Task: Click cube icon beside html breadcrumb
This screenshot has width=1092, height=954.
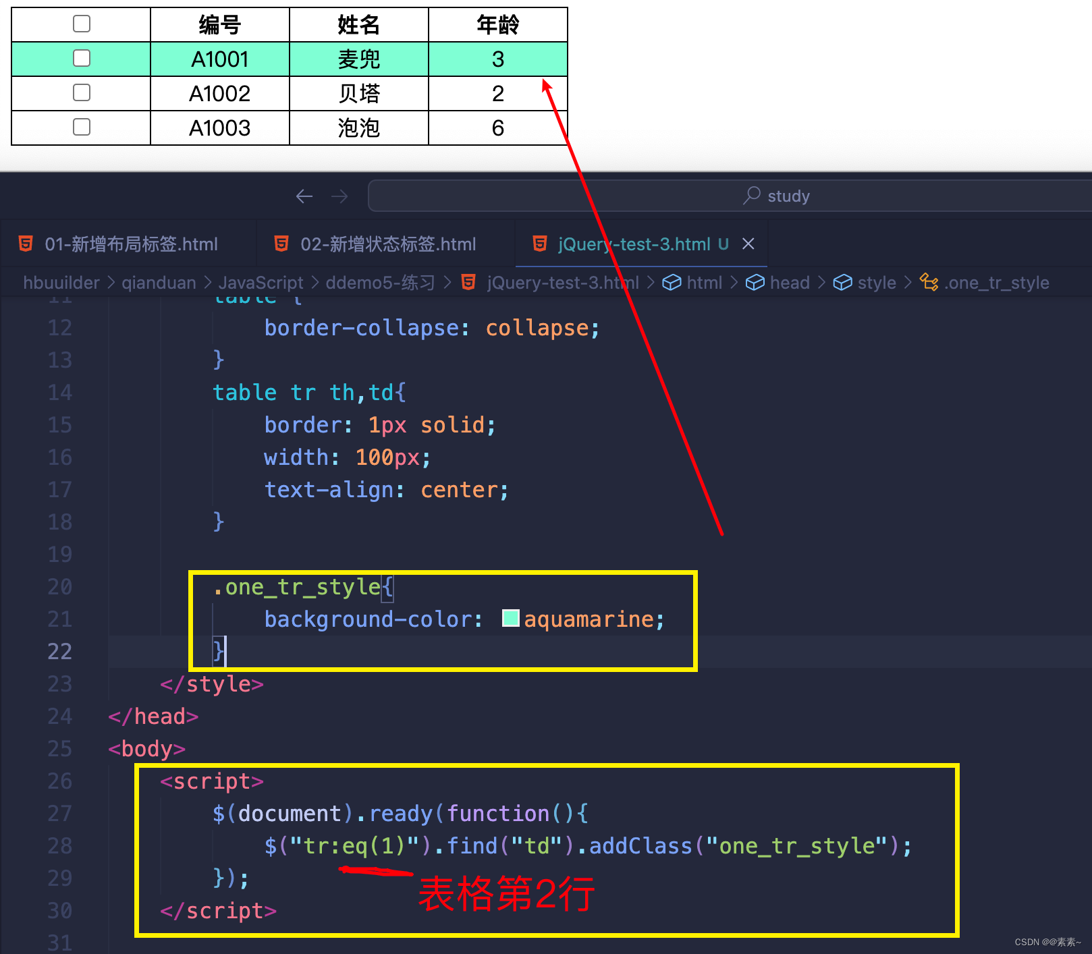Action: pyautogui.click(x=672, y=283)
